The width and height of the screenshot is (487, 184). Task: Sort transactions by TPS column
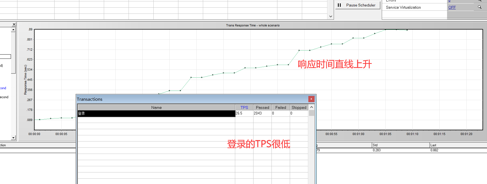244,107
